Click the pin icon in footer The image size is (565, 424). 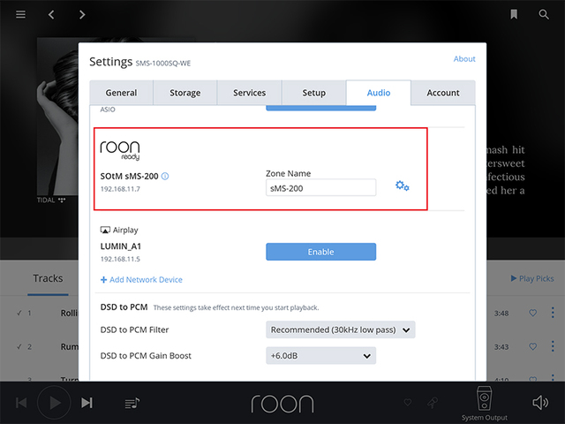click(x=433, y=403)
